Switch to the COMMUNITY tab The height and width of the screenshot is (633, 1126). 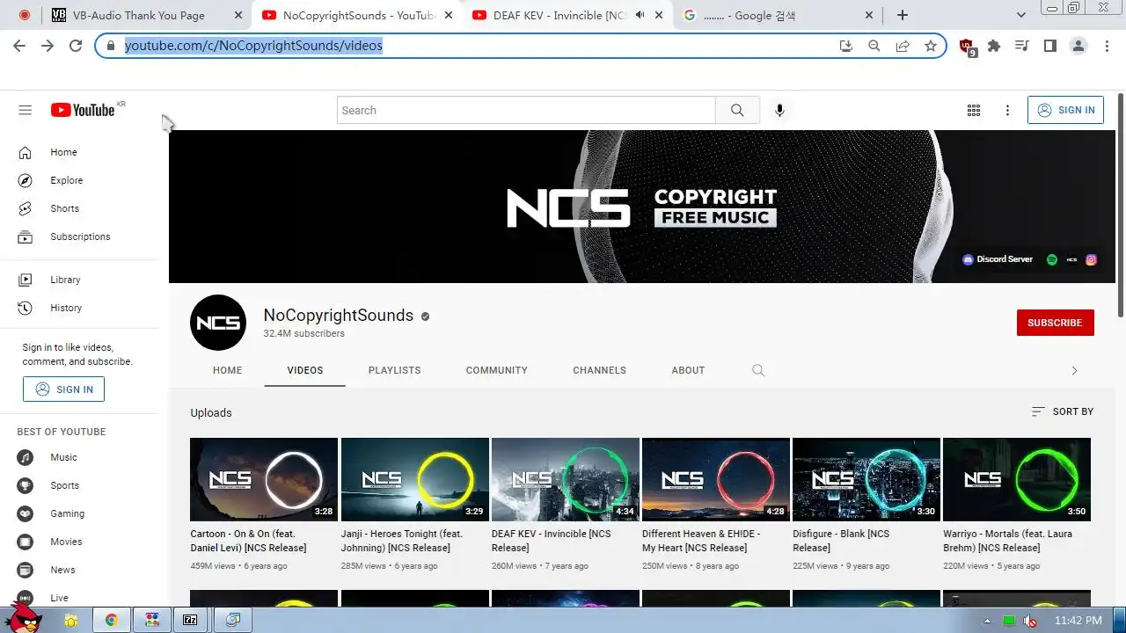[497, 370]
